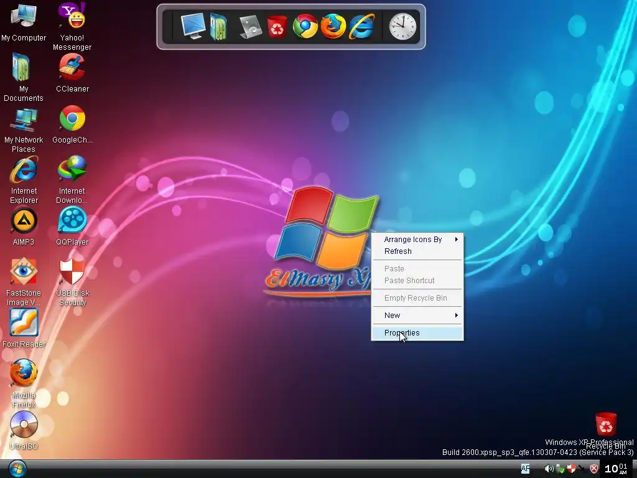This screenshot has height=478, width=637.
Task: Select Mozilla Firefox desktop icon
Action: [24, 383]
